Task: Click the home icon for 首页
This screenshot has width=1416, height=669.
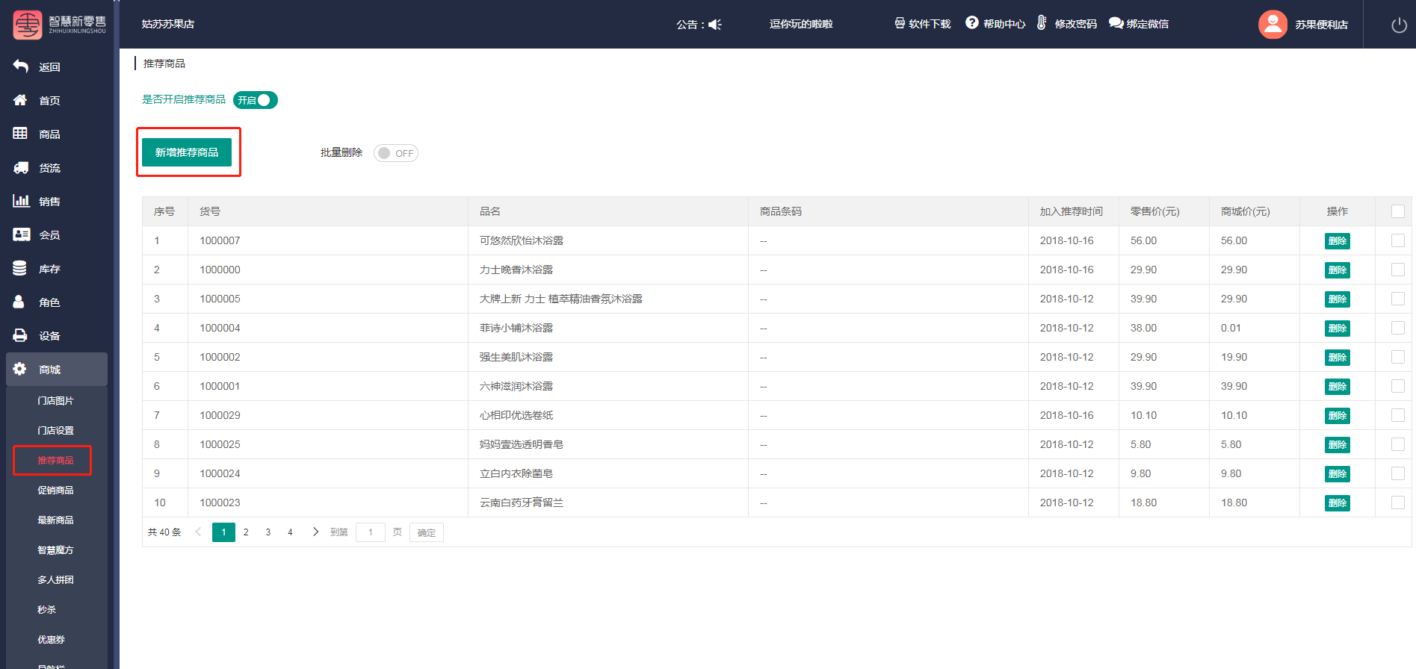Action: point(20,100)
